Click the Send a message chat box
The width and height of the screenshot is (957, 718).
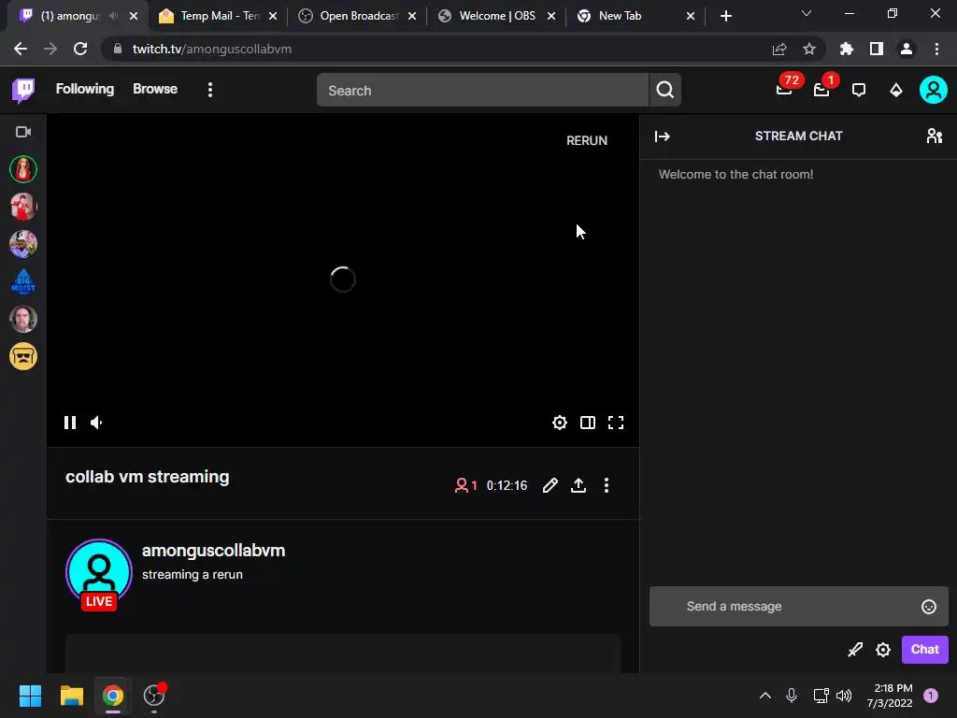tap(799, 606)
